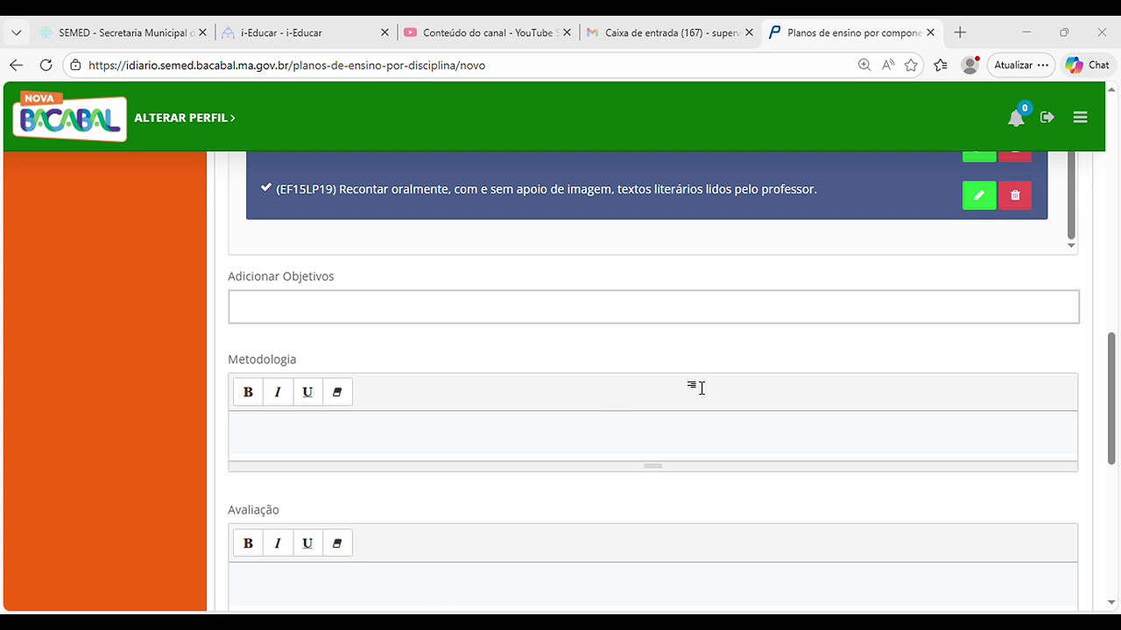Screen dimensions: 1121x630
Task: Click the browser address bar URL
Action: (286, 65)
